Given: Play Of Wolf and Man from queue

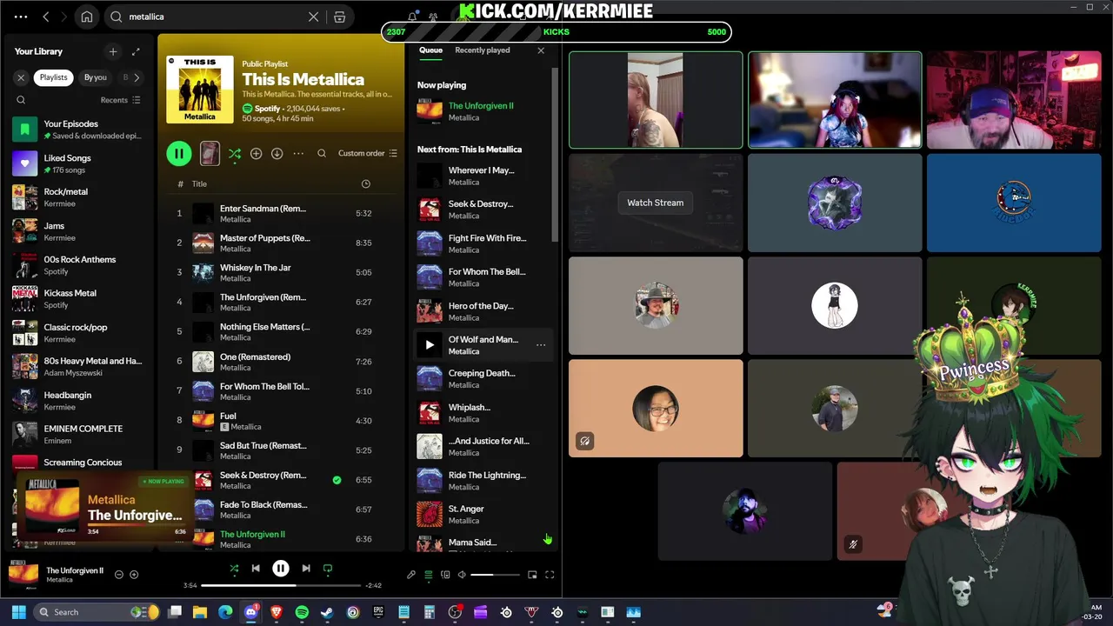Looking at the screenshot, I should [429, 345].
